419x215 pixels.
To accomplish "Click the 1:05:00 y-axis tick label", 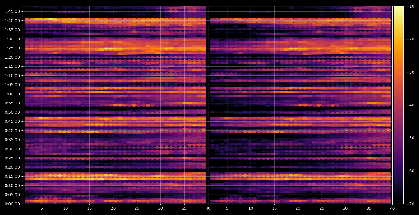I will (x=12, y=85).
